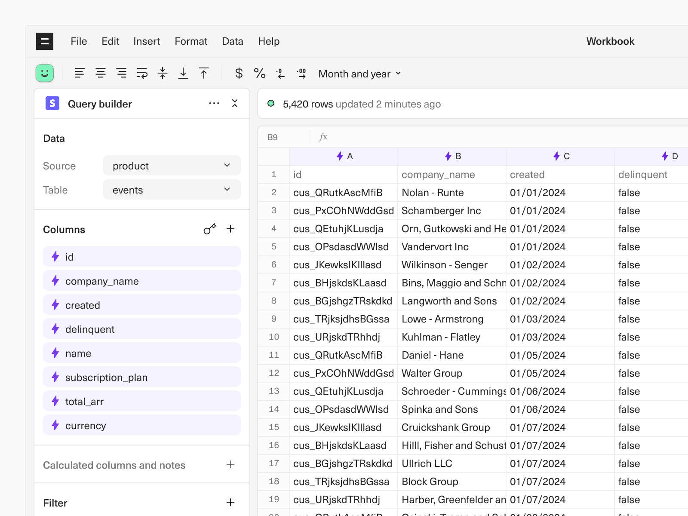Open the hamburger app menu icon
Viewport: 688px width, 516px height.
tap(45, 41)
